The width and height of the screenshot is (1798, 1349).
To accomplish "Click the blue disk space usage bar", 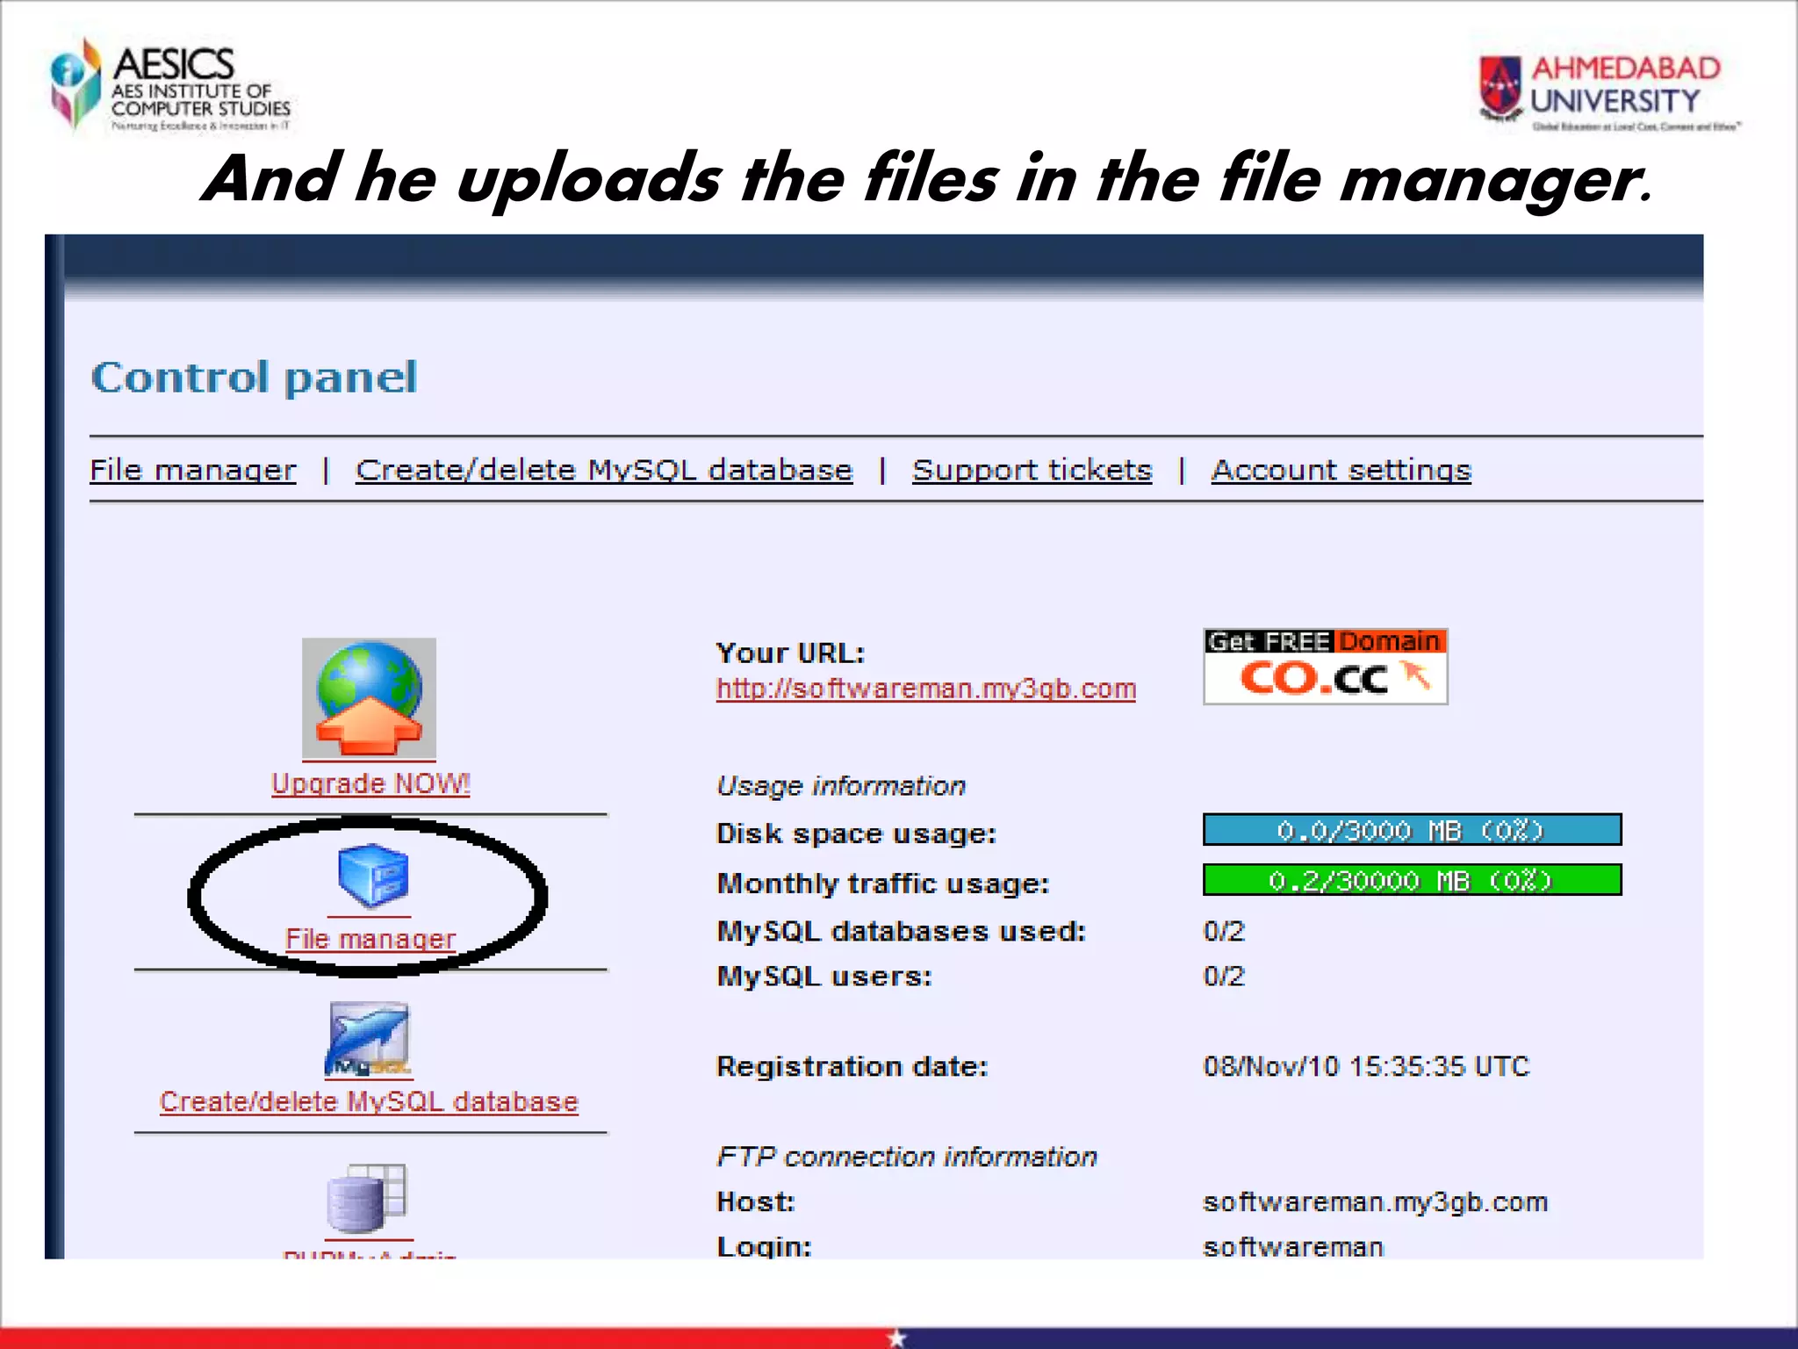I will [x=1412, y=830].
